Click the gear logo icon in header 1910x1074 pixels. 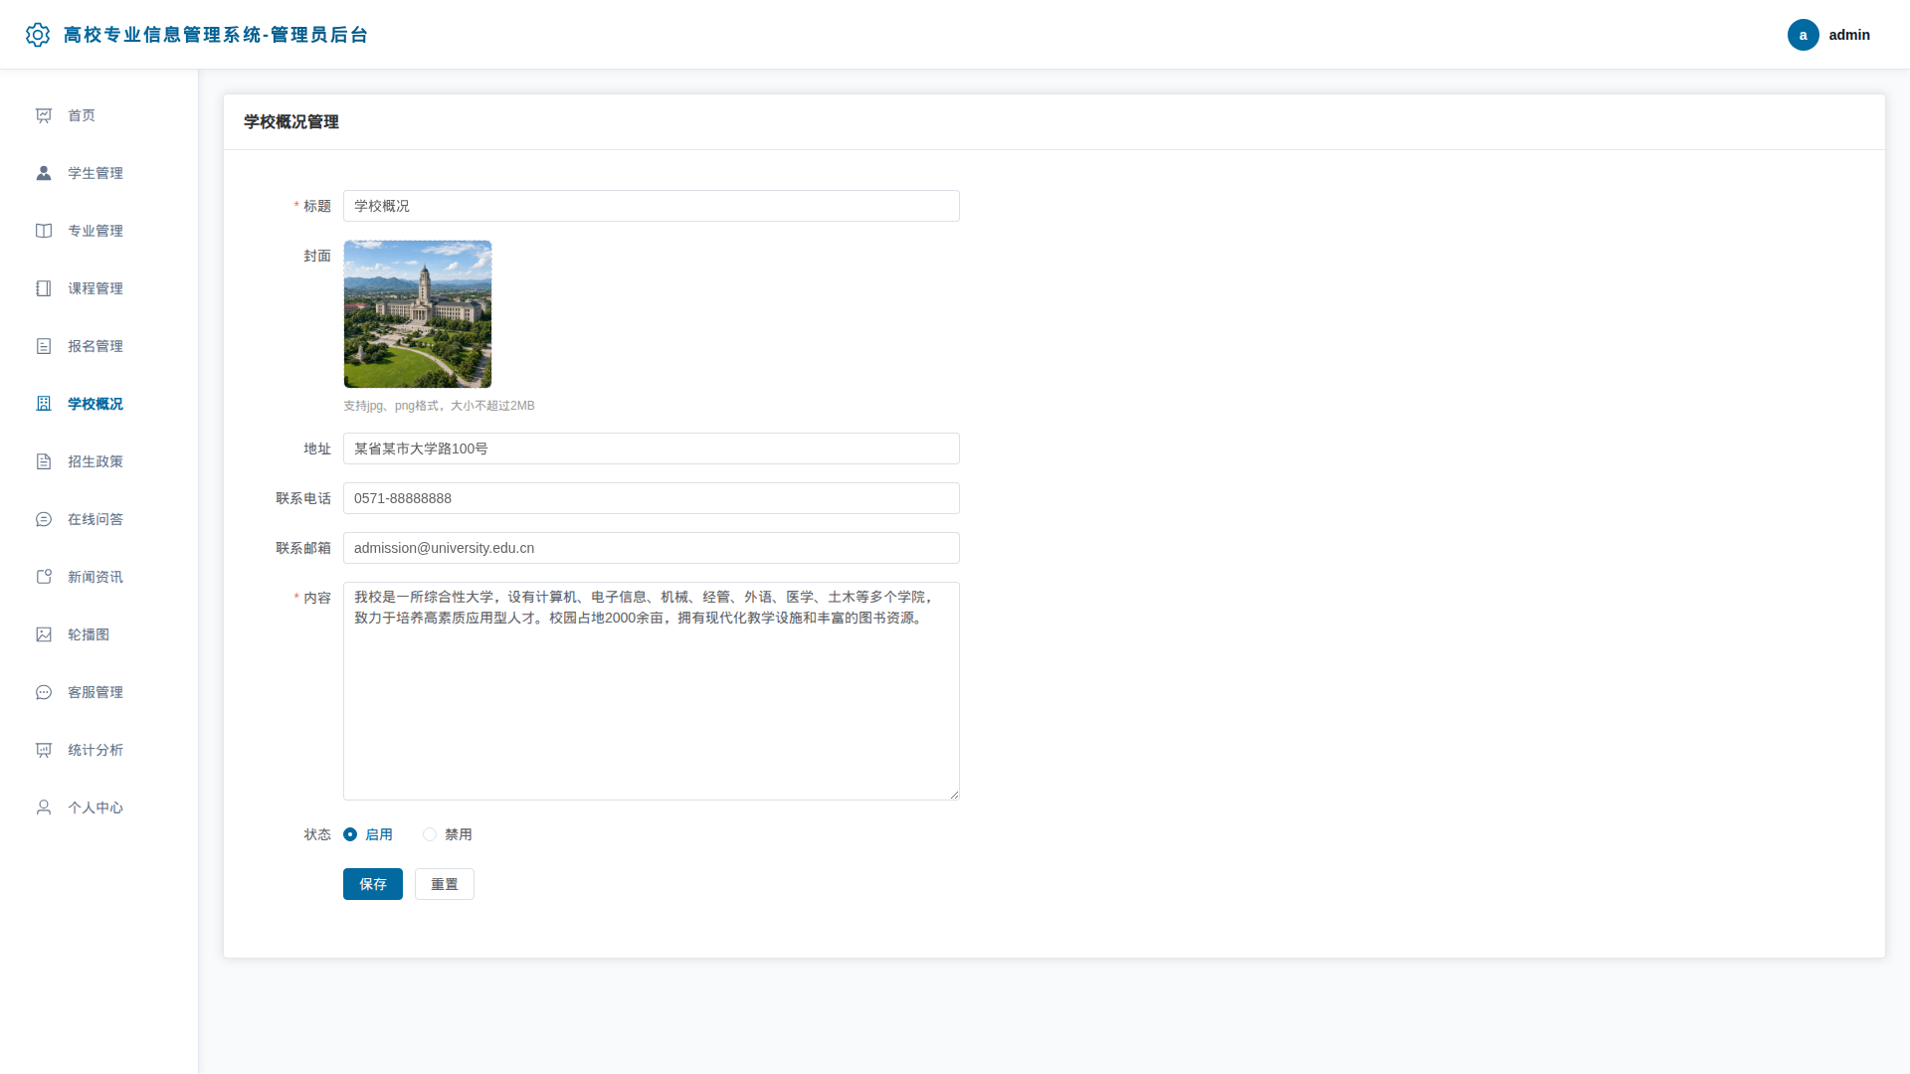(38, 35)
